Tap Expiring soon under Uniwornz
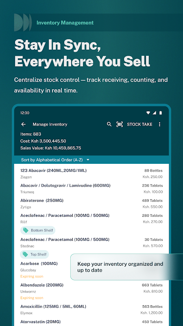 coord(32,298)
